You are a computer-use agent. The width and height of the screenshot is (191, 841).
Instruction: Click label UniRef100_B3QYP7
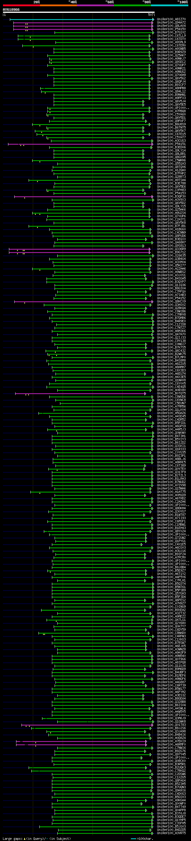(171, 282)
